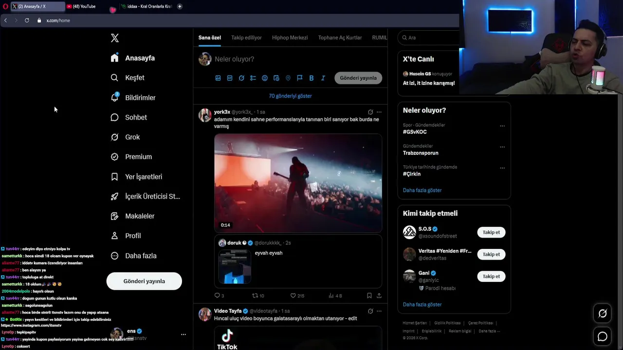This screenshot has width=623, height=350.
Task: Toggle bold formatting in compose
Action: click(311, 78)
